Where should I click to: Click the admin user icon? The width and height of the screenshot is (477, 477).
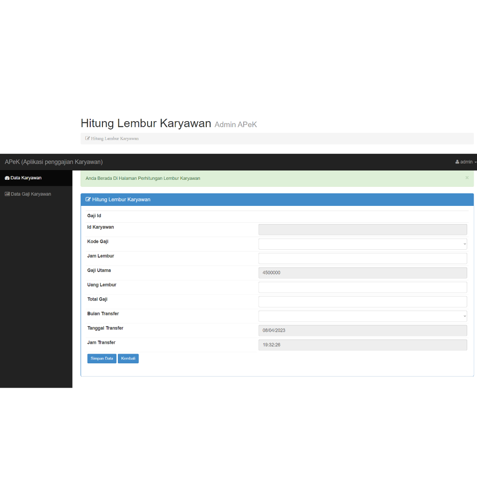pyautogui.click(x=457, y=162)
